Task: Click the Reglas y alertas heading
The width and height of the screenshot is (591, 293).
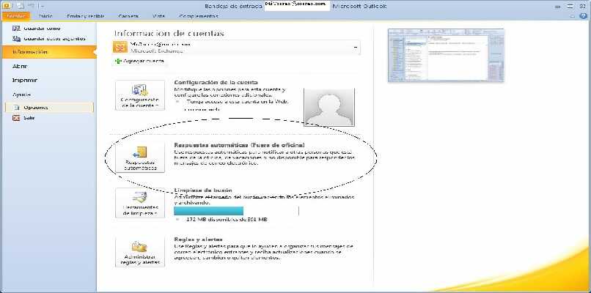Action: (198, 239)
